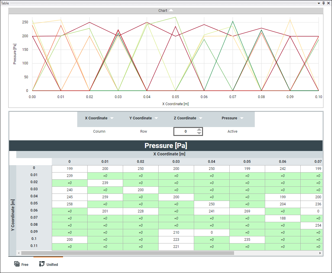Select the pressure cell showing 188
Image resolution: width=332 pixels, height=273 pixels.
[283, 218]
